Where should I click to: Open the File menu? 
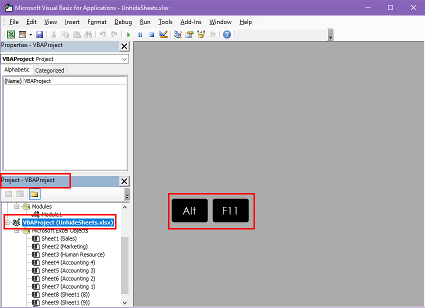tap(14, 22)
